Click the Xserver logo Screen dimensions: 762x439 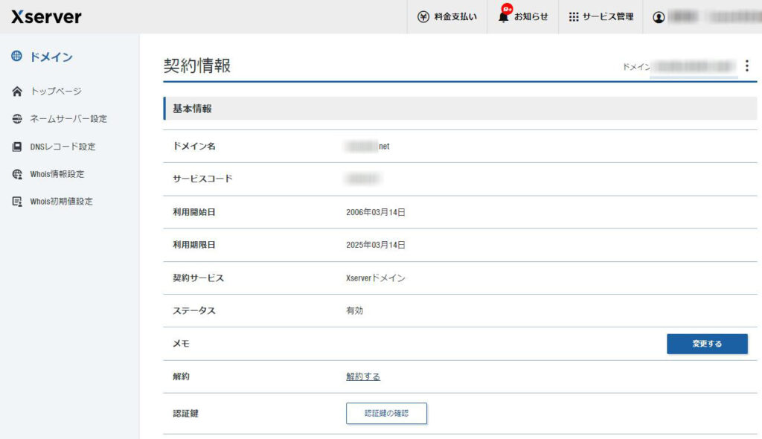coord(46,16)
